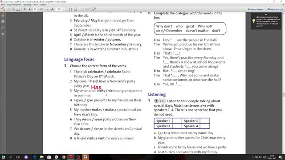Collapse the tip popup with the chevron
The height and width of the screenshot is (160, 285).
(x=266, y=14)
